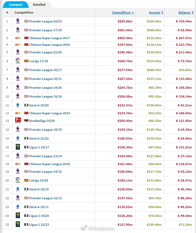Click the Chinese Super League 2017 logo

click(x=18, y=38)
